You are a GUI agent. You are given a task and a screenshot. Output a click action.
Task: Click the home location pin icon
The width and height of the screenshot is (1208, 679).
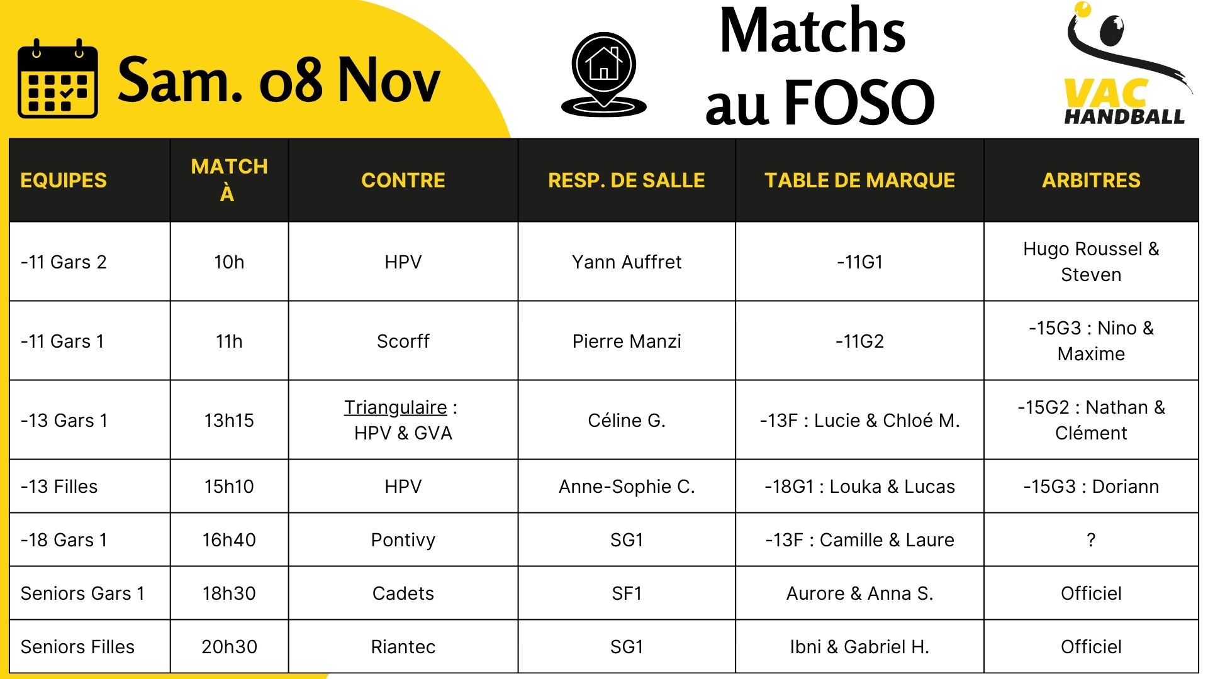[x=604, y=74]
